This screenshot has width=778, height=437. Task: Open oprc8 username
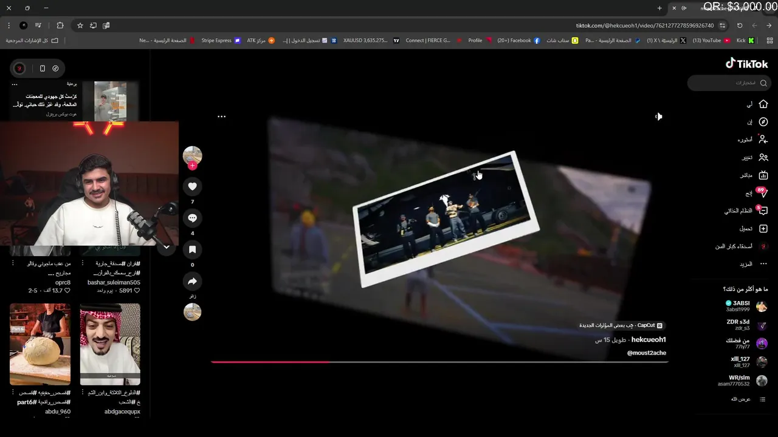point(63,283)
